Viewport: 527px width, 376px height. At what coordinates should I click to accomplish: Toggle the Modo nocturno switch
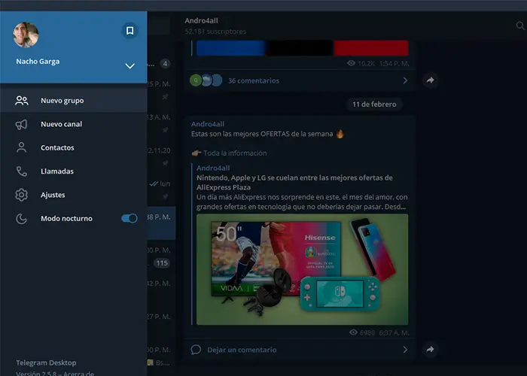129,218
